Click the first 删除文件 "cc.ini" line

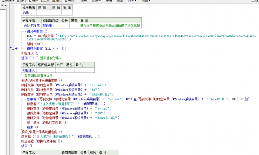pyautogui.click(x=63, y=85)
